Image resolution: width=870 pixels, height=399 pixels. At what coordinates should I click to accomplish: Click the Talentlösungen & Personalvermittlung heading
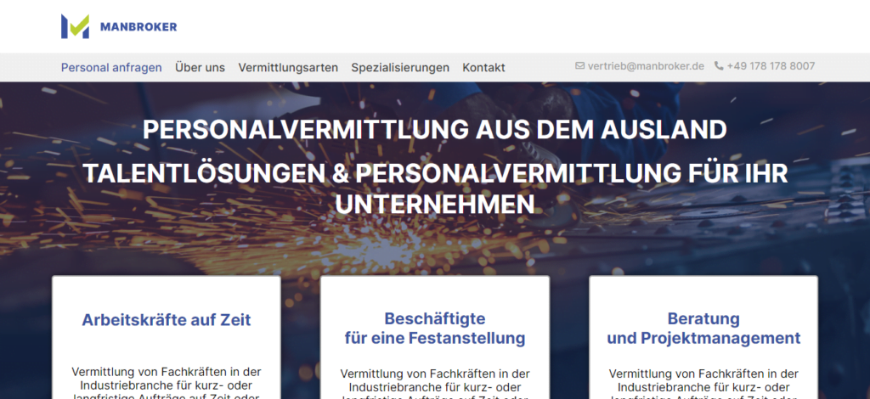coord(435,189)
